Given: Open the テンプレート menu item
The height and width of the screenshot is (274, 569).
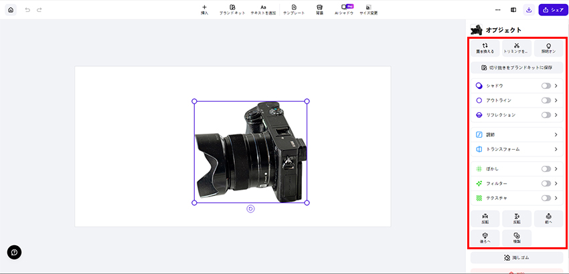Looking at the screenshot, I should coord(293,9).
